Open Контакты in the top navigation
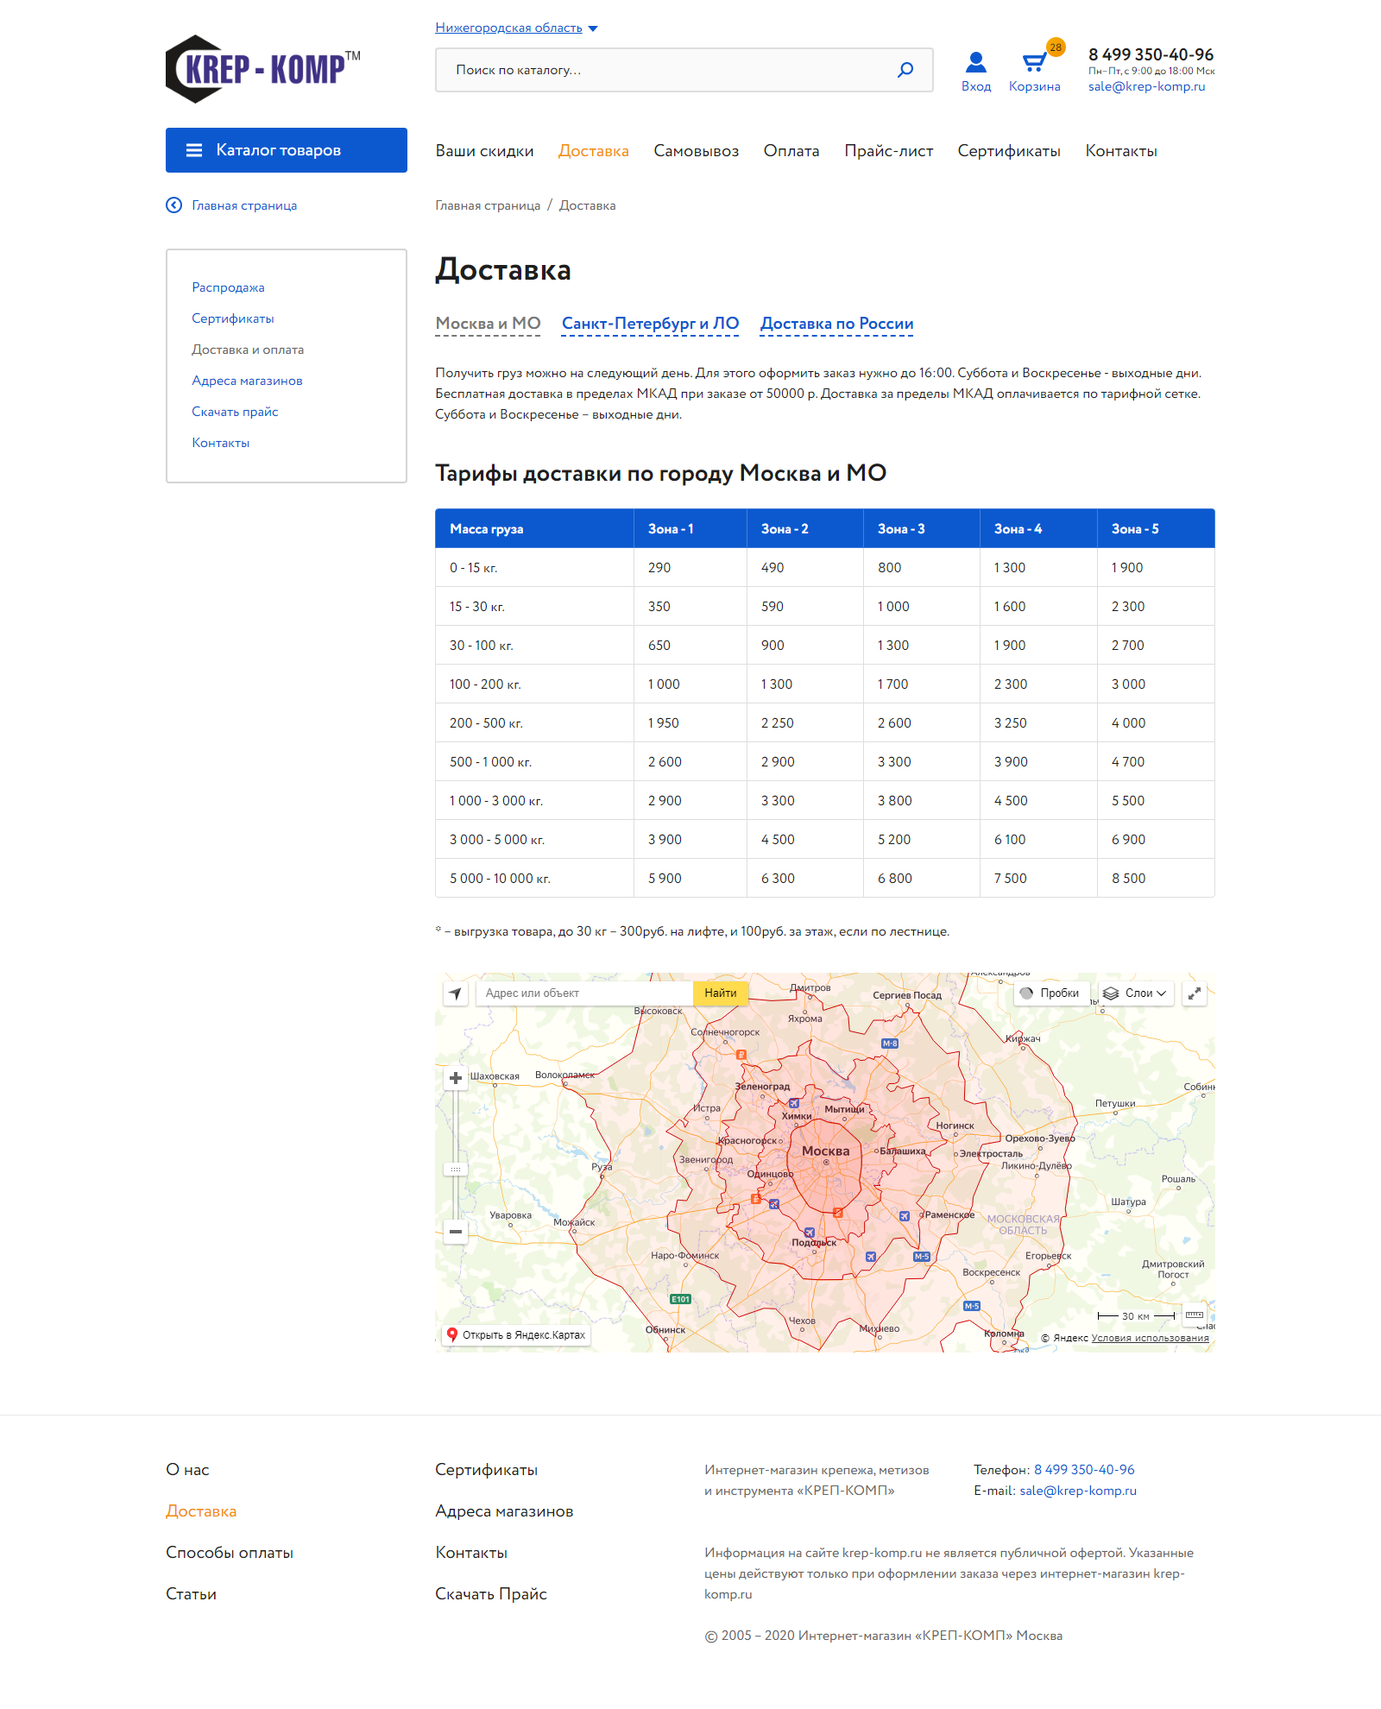This screenshot has height=1709, width=1381. [x=1121, y=151]
